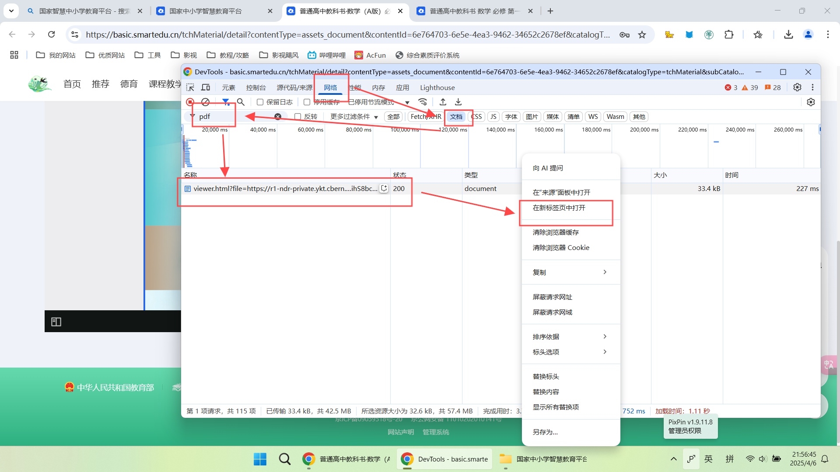
Task: Select 在新标签页中打开 from context menu
Action: pos(559,208)
